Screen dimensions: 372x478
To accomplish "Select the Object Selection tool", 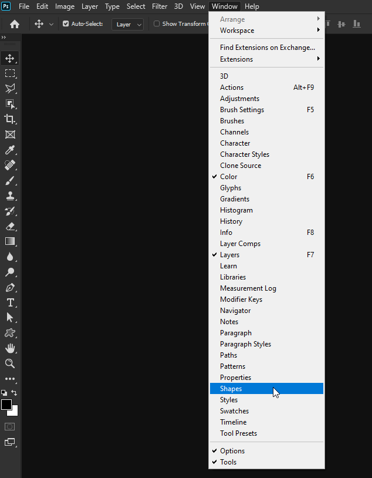I will [x=10, y=104].
